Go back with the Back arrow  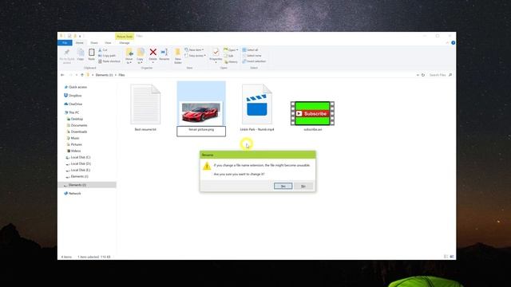coord(62,75)
